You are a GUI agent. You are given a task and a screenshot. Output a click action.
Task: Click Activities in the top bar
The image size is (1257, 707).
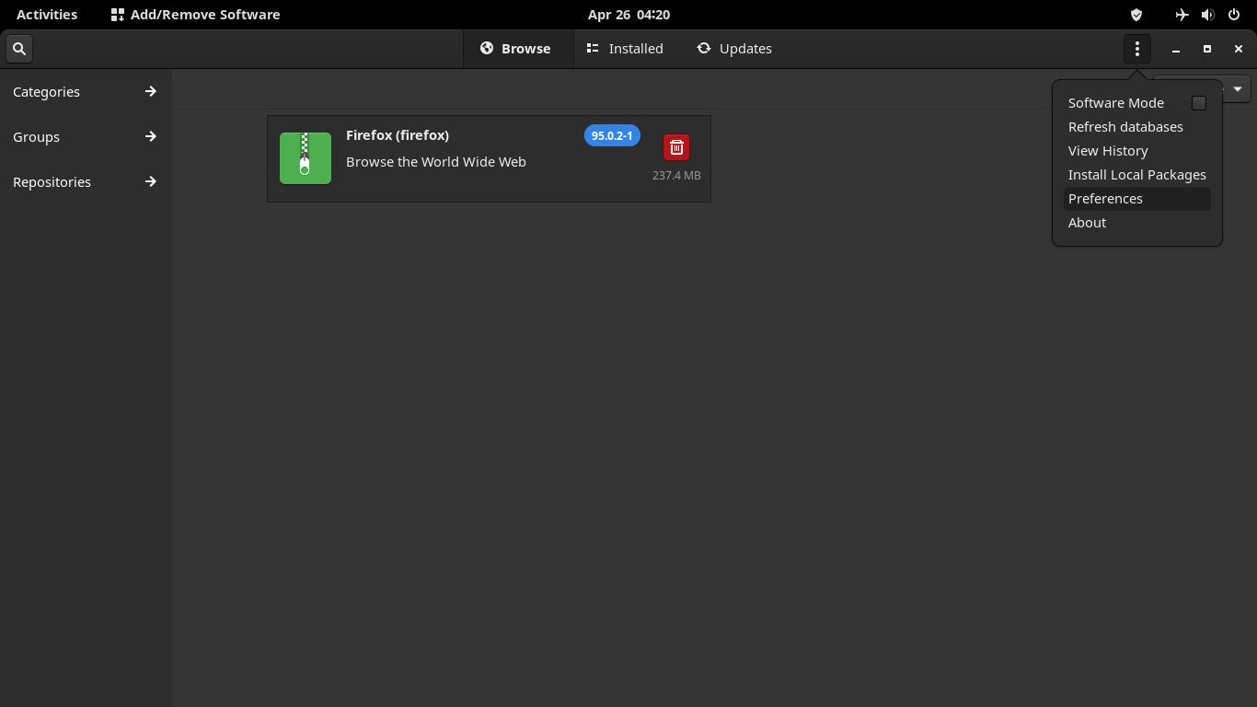pos(46,14)
